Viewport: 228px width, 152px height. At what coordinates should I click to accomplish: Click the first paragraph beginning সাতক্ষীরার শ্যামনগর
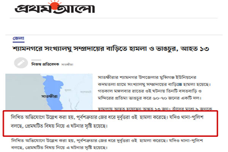click(x=154, y=87)
